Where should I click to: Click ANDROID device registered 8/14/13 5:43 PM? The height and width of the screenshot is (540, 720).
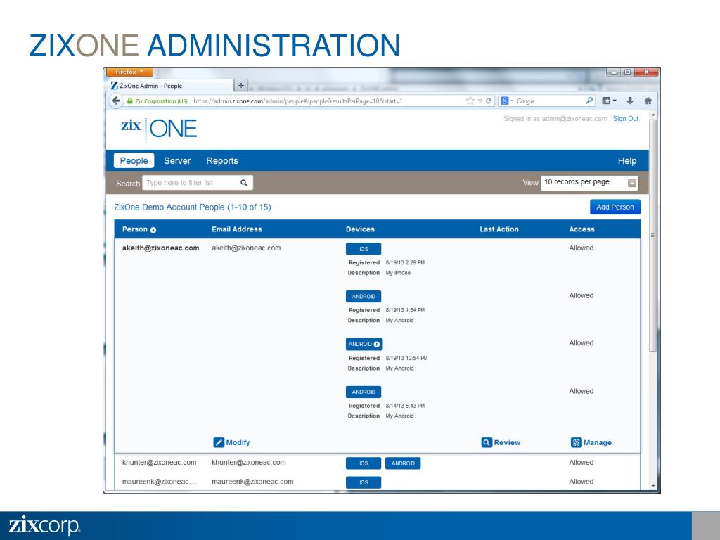coord(364,392)
